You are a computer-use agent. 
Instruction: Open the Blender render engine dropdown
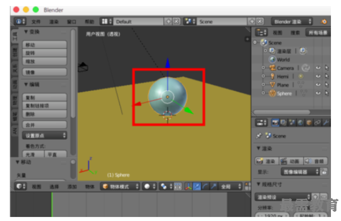click(x=292, y=21)
